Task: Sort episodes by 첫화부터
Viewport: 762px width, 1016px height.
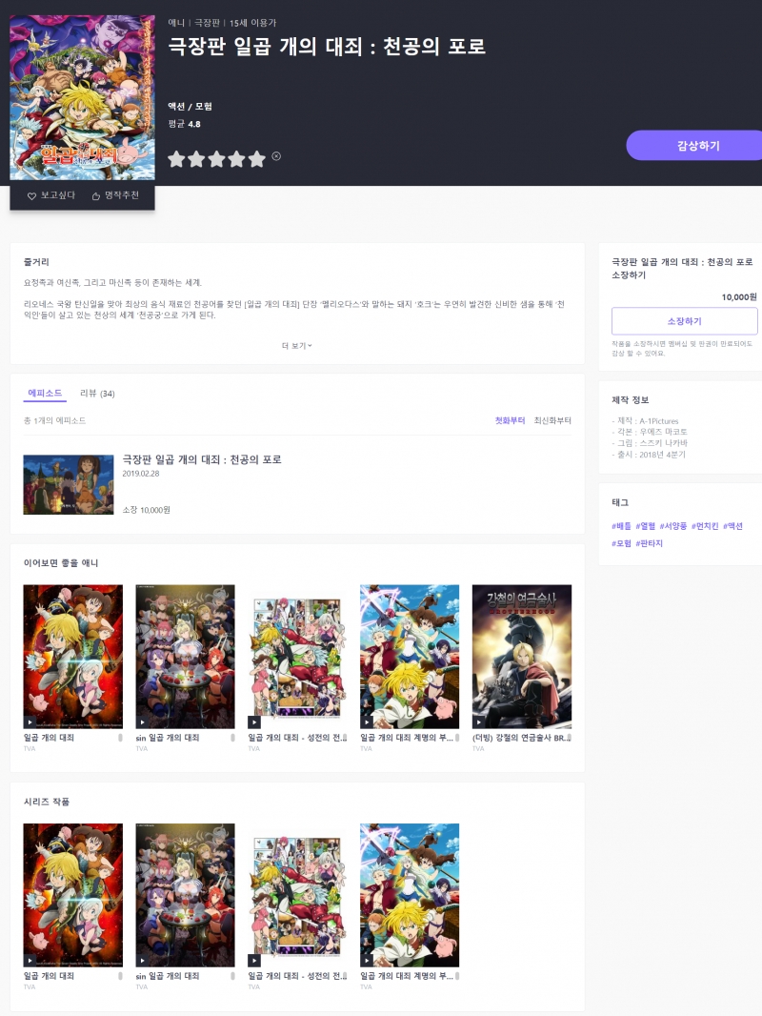Action: [x=510, y=420]
